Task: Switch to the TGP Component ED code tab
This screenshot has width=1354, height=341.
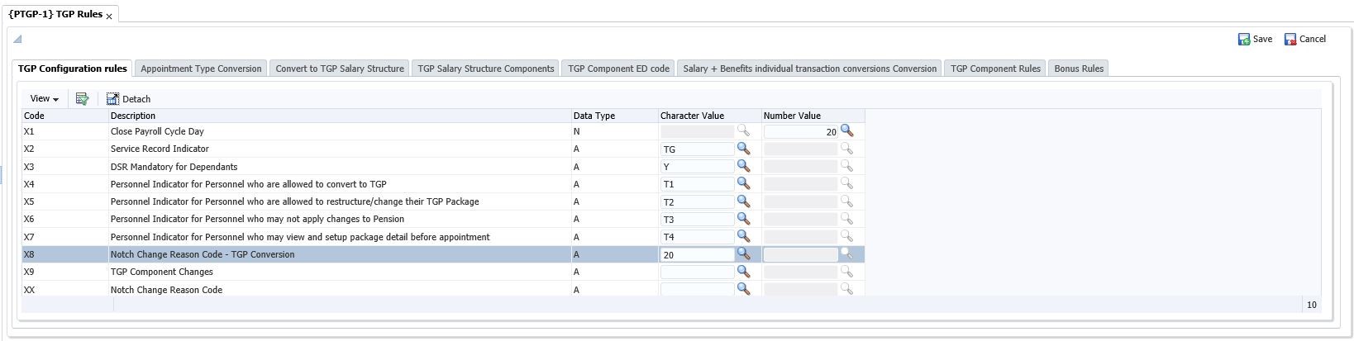Action: coord(618,69)
